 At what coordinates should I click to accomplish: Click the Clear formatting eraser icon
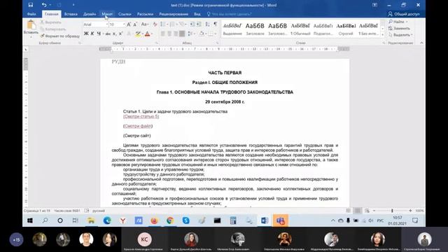coord(155,24)
